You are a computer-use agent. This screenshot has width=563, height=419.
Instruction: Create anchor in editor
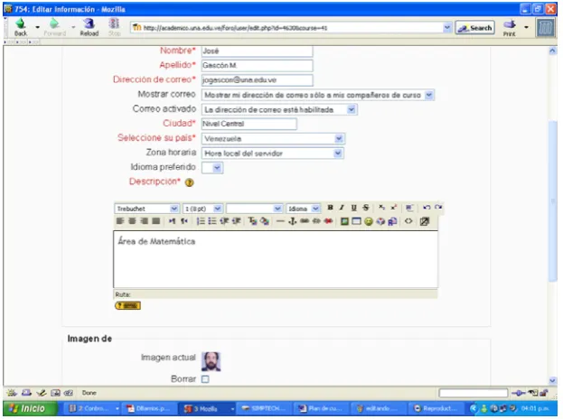[x=292, y=221]
